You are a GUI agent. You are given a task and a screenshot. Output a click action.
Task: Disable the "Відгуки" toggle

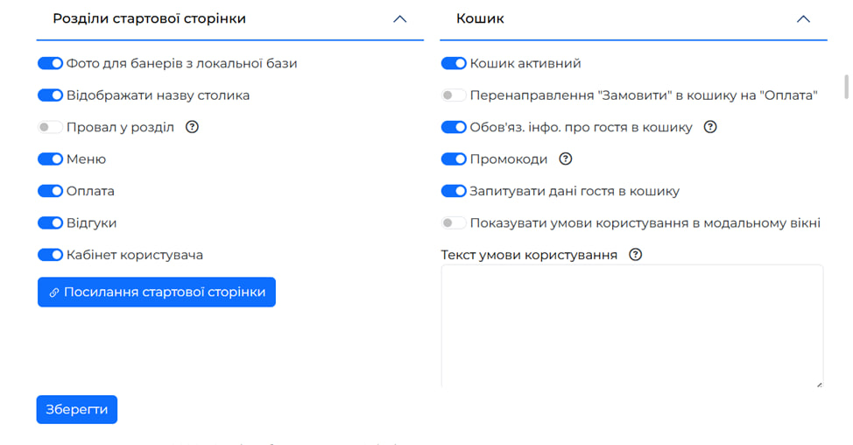point(51,223)
